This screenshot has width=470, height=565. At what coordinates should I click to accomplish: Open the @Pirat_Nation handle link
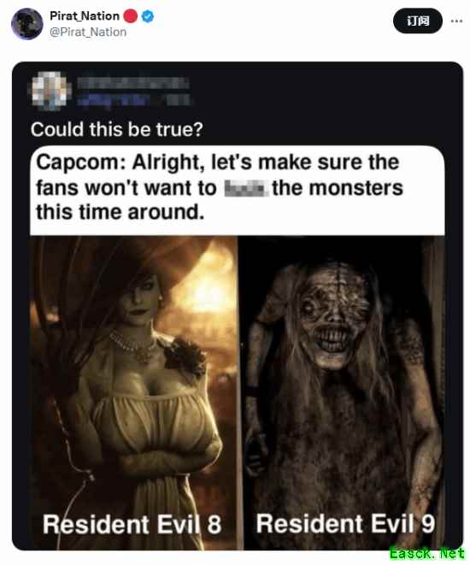(88, 32)
